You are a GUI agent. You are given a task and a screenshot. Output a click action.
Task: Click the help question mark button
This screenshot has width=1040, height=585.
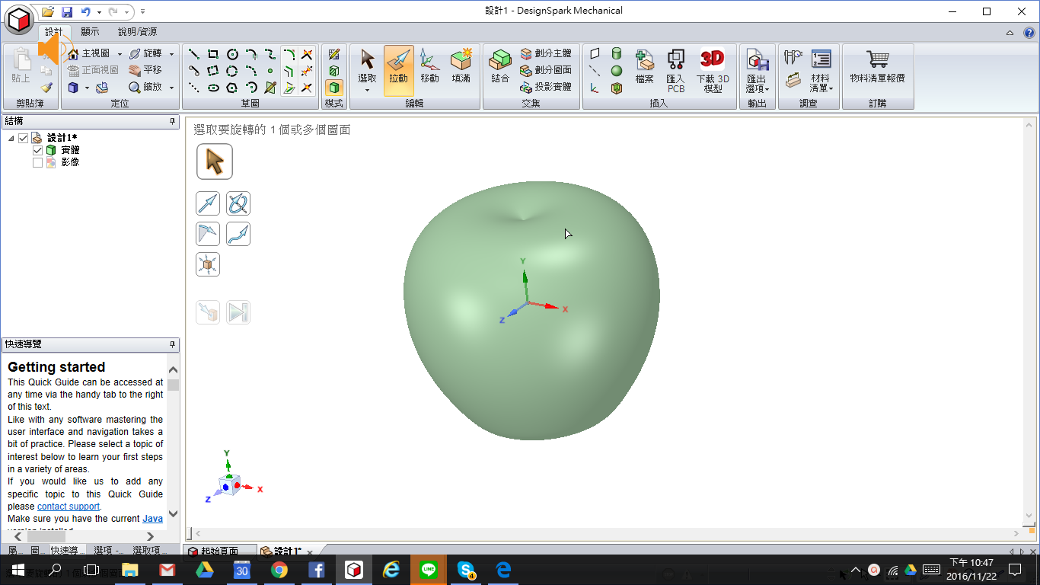pyautogui.click(x=1029, y=33)
